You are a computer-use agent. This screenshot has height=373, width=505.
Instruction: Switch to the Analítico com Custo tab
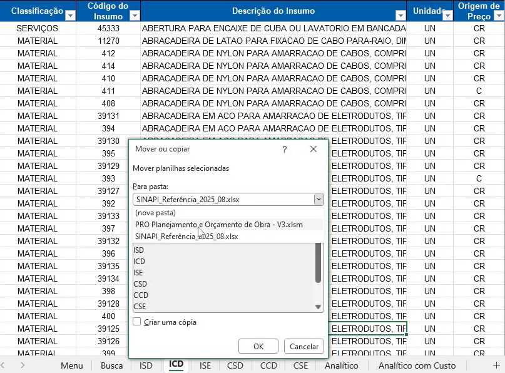tap(417, 365)
